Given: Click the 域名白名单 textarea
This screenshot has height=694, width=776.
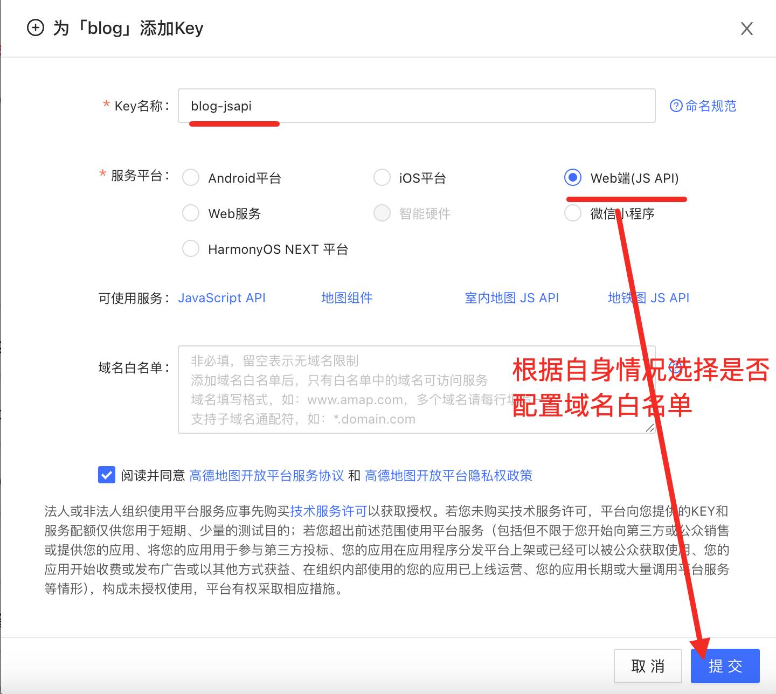Looking at the screenshot, I should pos(345,390).
